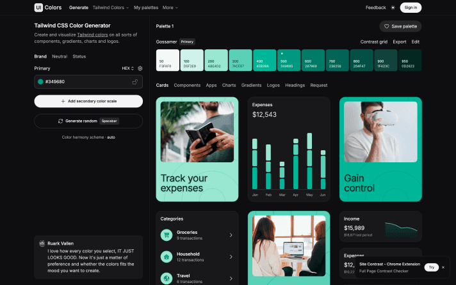Toggle the lock icon on primary color

pos(135,82)
